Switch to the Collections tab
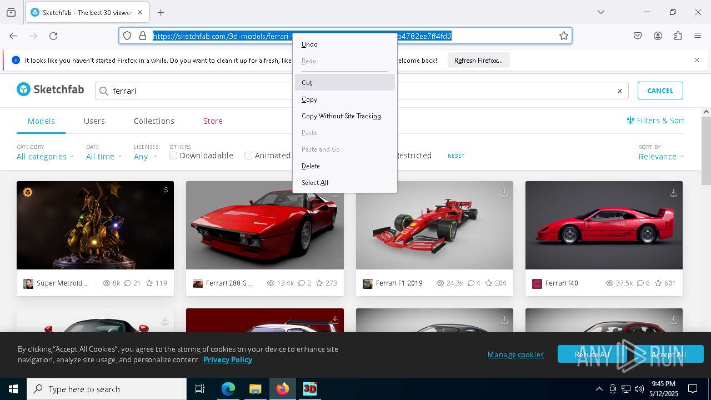Screen dimensions: 711x400 point(154,121)
